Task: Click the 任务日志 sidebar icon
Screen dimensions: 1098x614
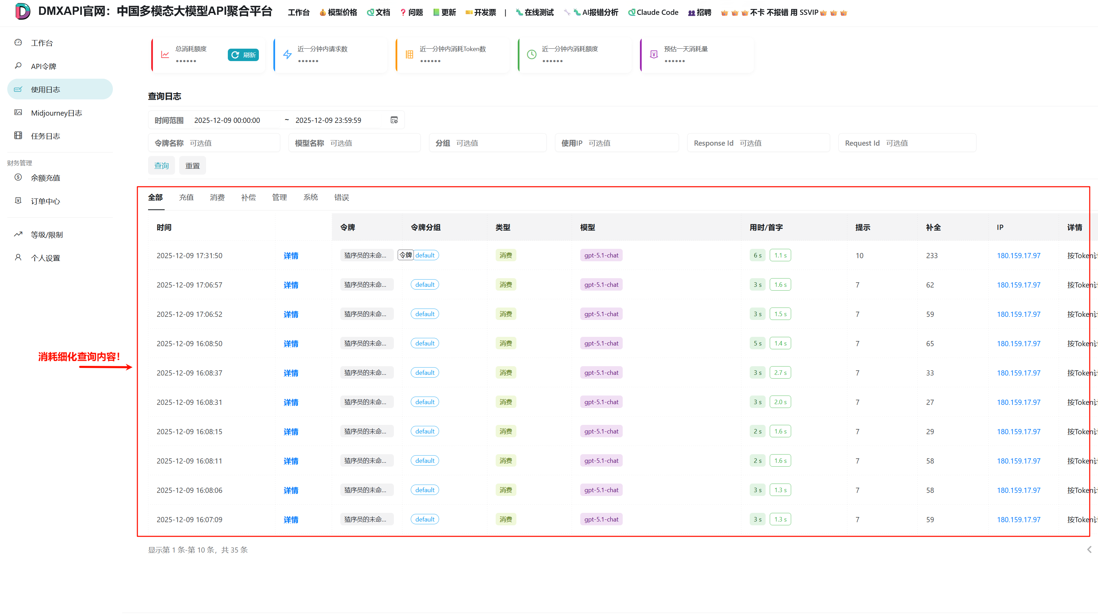Action: pos(18,136)
